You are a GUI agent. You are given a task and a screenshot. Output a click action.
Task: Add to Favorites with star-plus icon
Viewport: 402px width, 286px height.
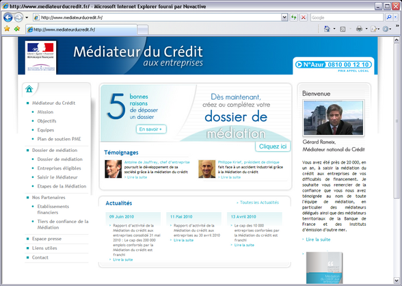(x=17, y=29)
